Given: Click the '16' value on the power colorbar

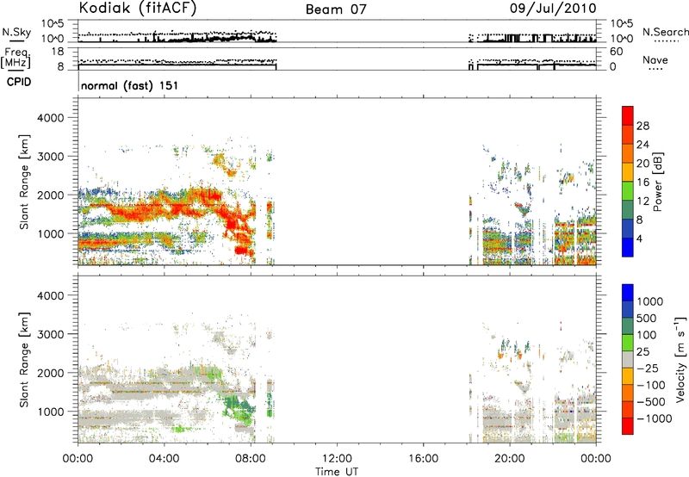Looking at the screenshot, I should [x=642, y=183].
